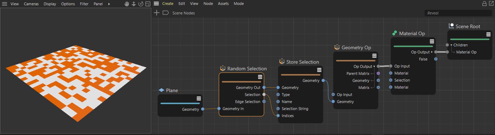Activate the viewport orbit icon

coord(141,4)
